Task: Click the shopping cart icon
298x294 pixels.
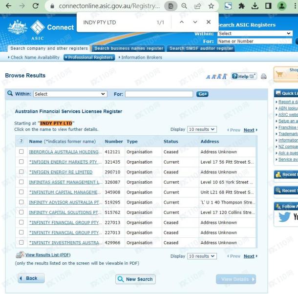Action: pyautogui.click(x=279, y=74)
